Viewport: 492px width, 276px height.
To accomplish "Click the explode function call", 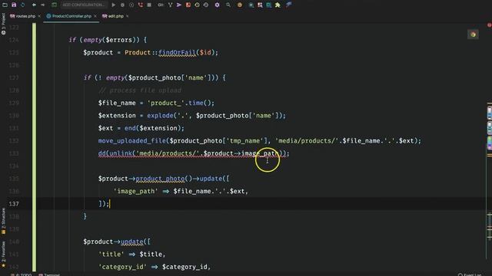I will (160, 116).
